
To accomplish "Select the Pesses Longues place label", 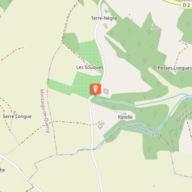I will (x=175, y=68).
